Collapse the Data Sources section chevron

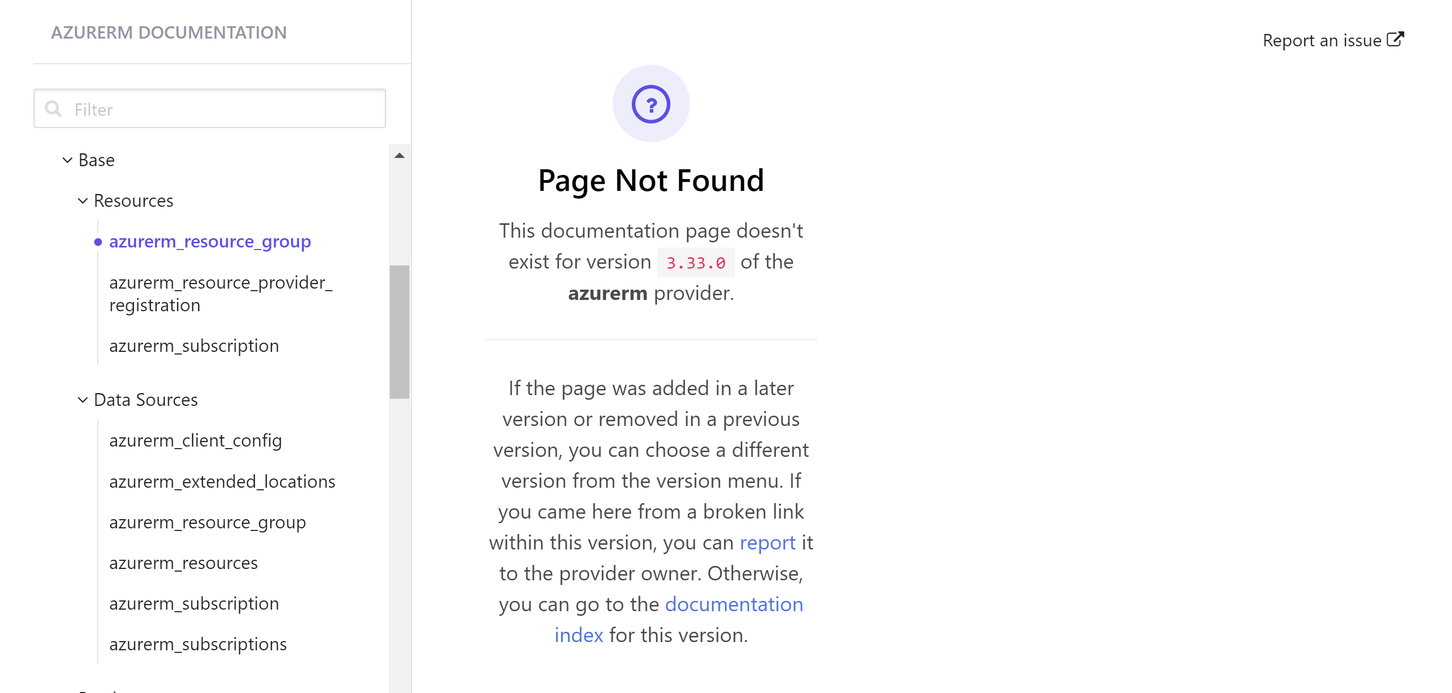(x=83, y=399)
